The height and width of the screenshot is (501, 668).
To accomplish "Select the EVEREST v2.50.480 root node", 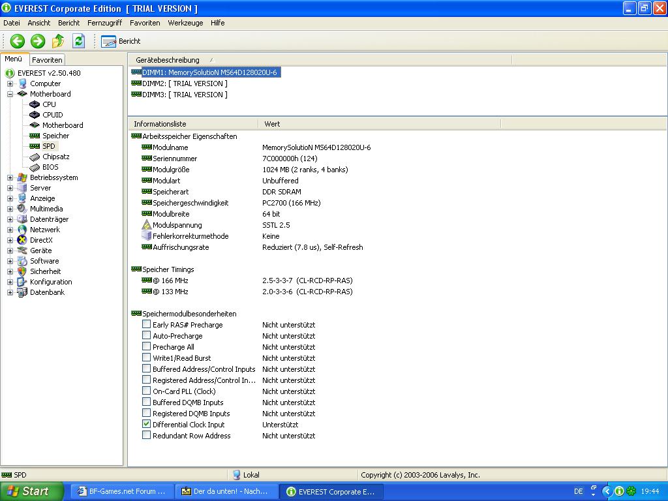I will (49, 73).
